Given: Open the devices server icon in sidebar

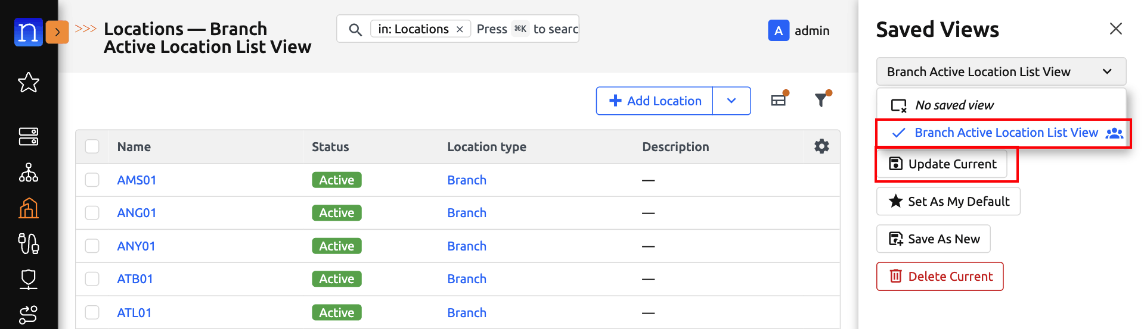Looking at the screenshot, I should pos(28,137).
